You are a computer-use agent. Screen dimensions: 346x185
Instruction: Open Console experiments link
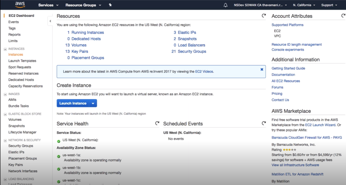point(288,50)
